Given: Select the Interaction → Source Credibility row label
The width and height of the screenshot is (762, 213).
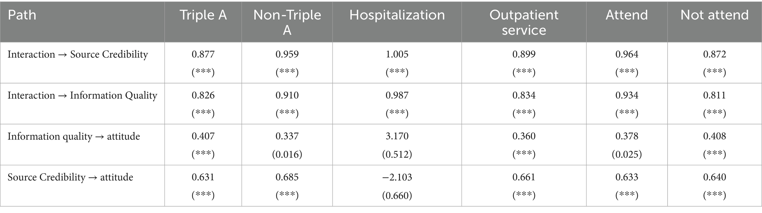Looking at the screenshot, I should (x=78, y=54).
